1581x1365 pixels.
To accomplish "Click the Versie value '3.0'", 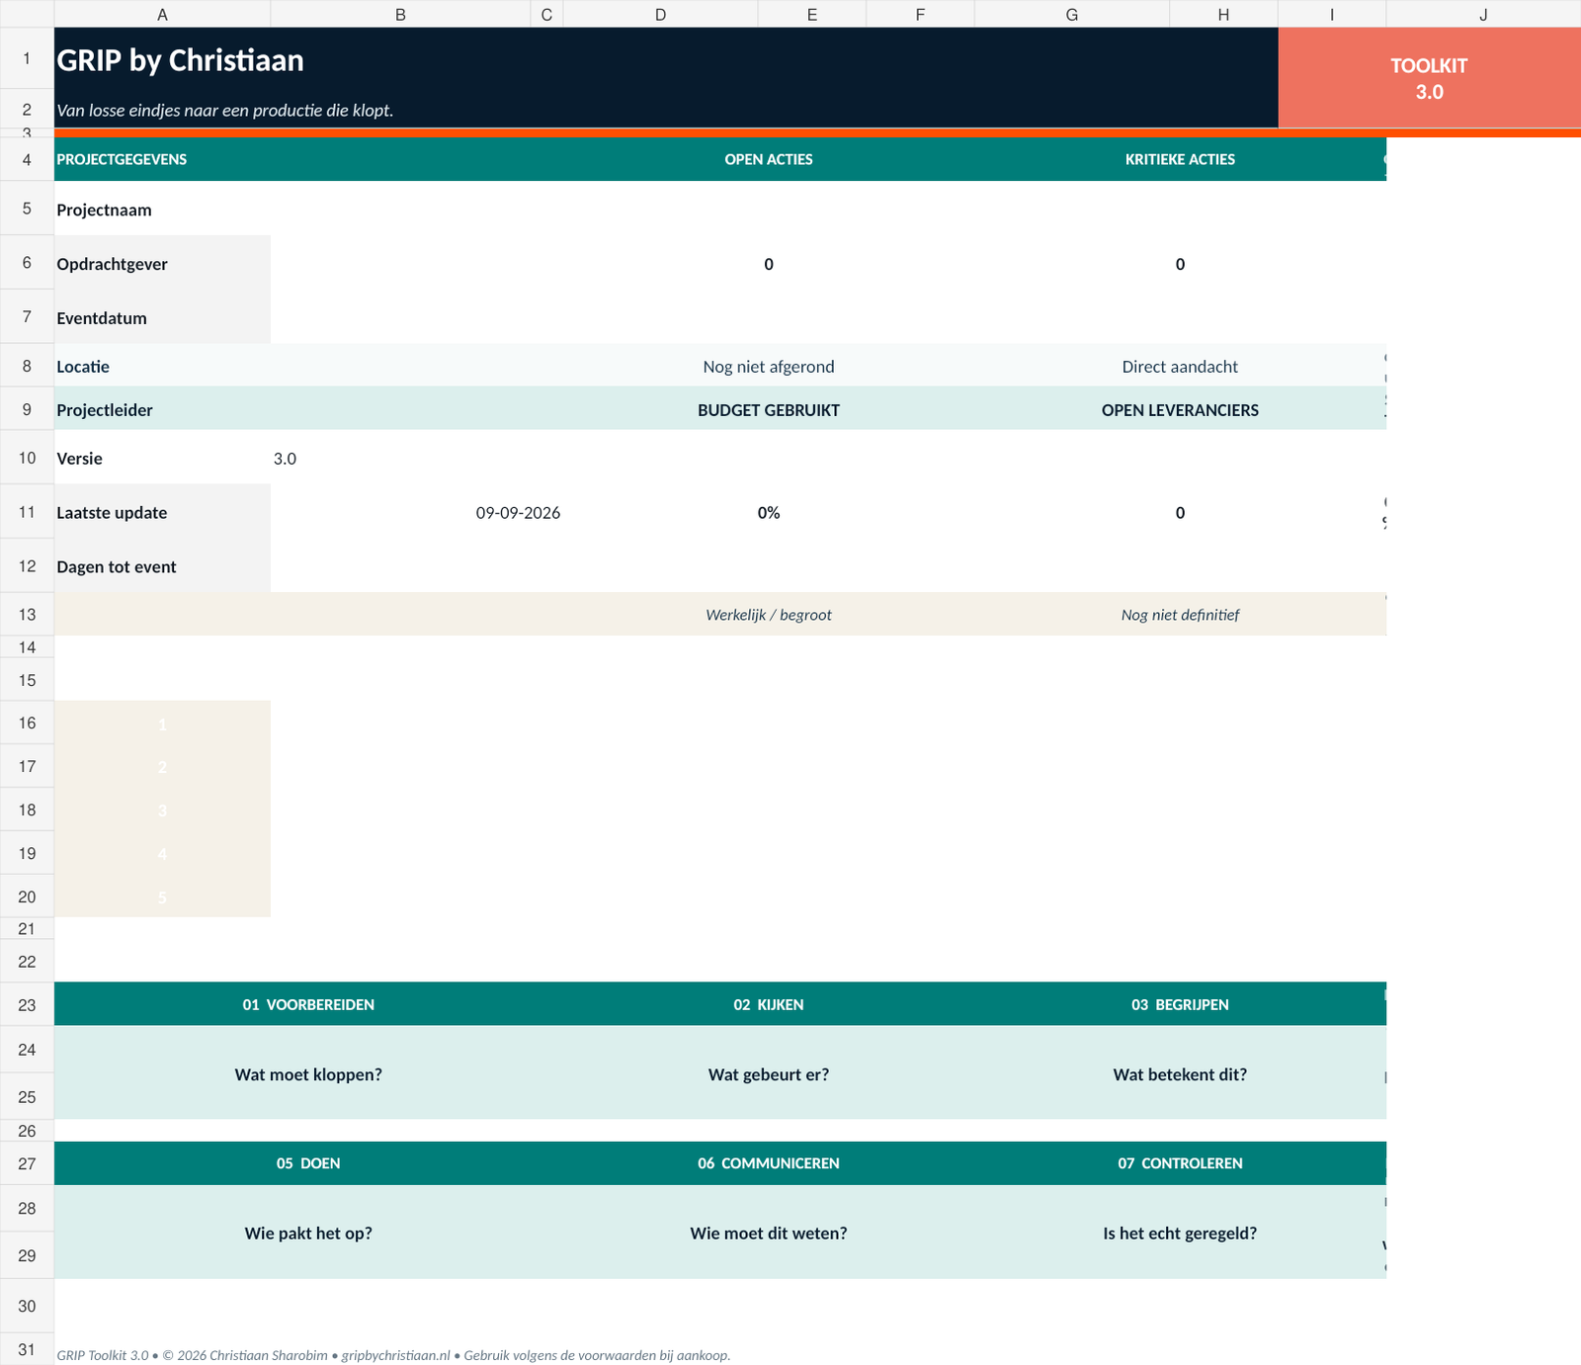I will point(285,459).
